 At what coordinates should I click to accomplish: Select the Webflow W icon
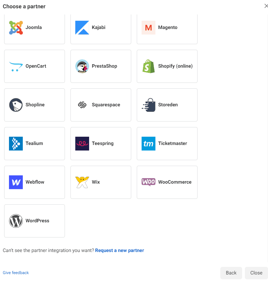click(x=16, y=182)
